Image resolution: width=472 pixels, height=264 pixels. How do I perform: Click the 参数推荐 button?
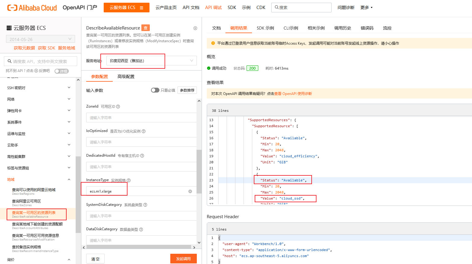coord(187,90)
